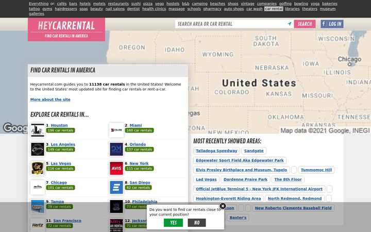Open the Las Vegas SM logo thumbnail
Viewport: 371px width, 232px height.
[38, 168]
